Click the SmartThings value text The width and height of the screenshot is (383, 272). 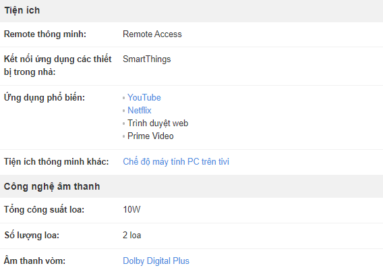coord(146,59)
